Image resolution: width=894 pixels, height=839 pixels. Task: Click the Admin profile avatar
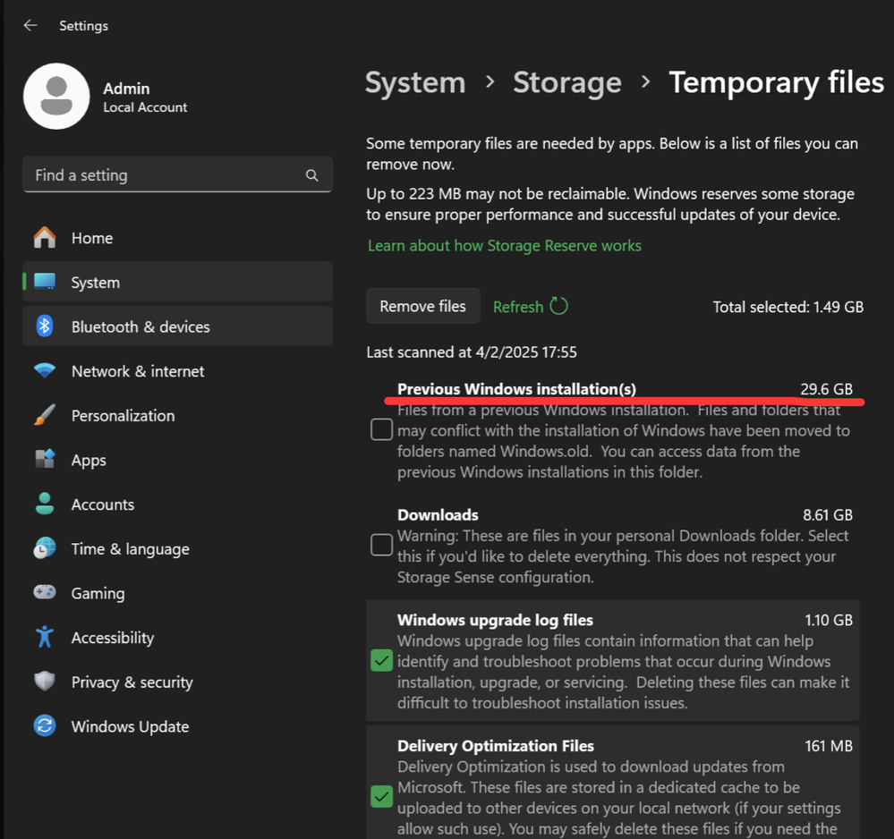[x=56, y=96]
